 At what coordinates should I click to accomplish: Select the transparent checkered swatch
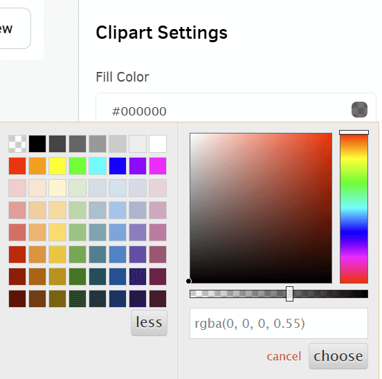pos(17,144)
